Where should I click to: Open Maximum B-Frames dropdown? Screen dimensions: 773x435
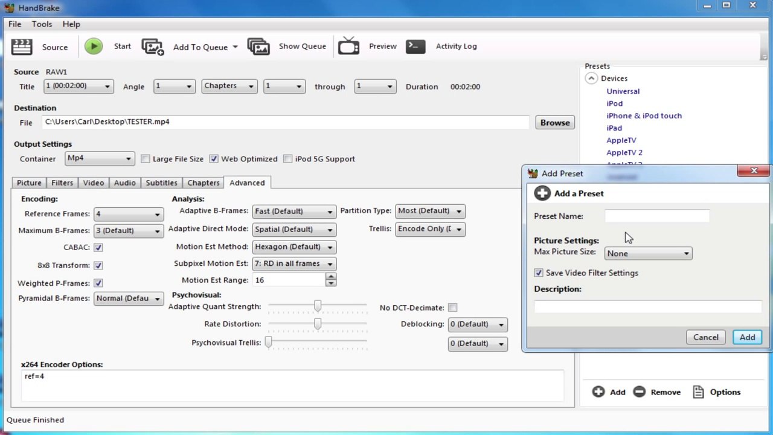pyautogui.click(x=128, y=231)
